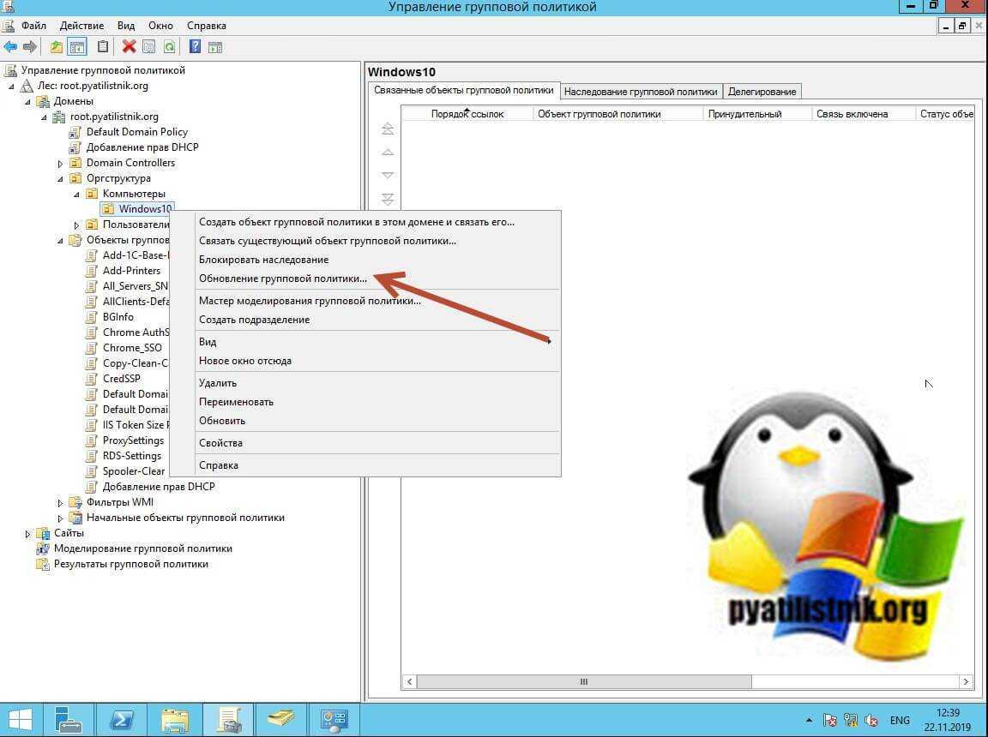
Task: Click the horizontal scrollbar right arrow
Action: tap(966, 682)
